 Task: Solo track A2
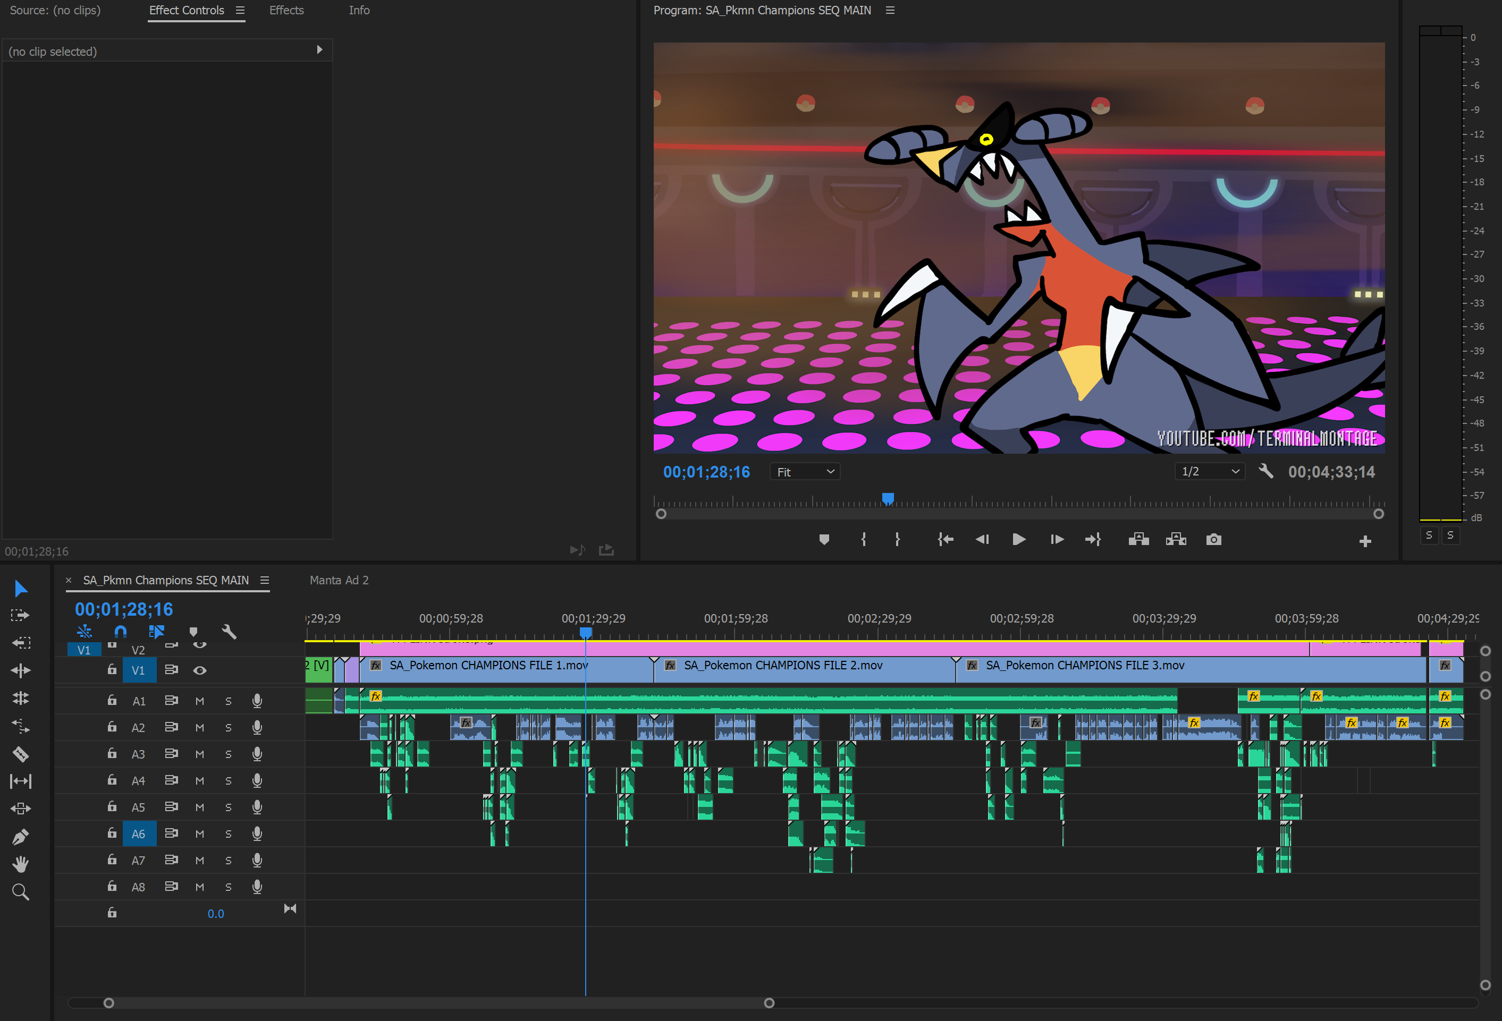228,728
